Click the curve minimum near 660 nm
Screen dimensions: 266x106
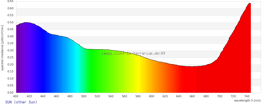[x=192, y=67]
